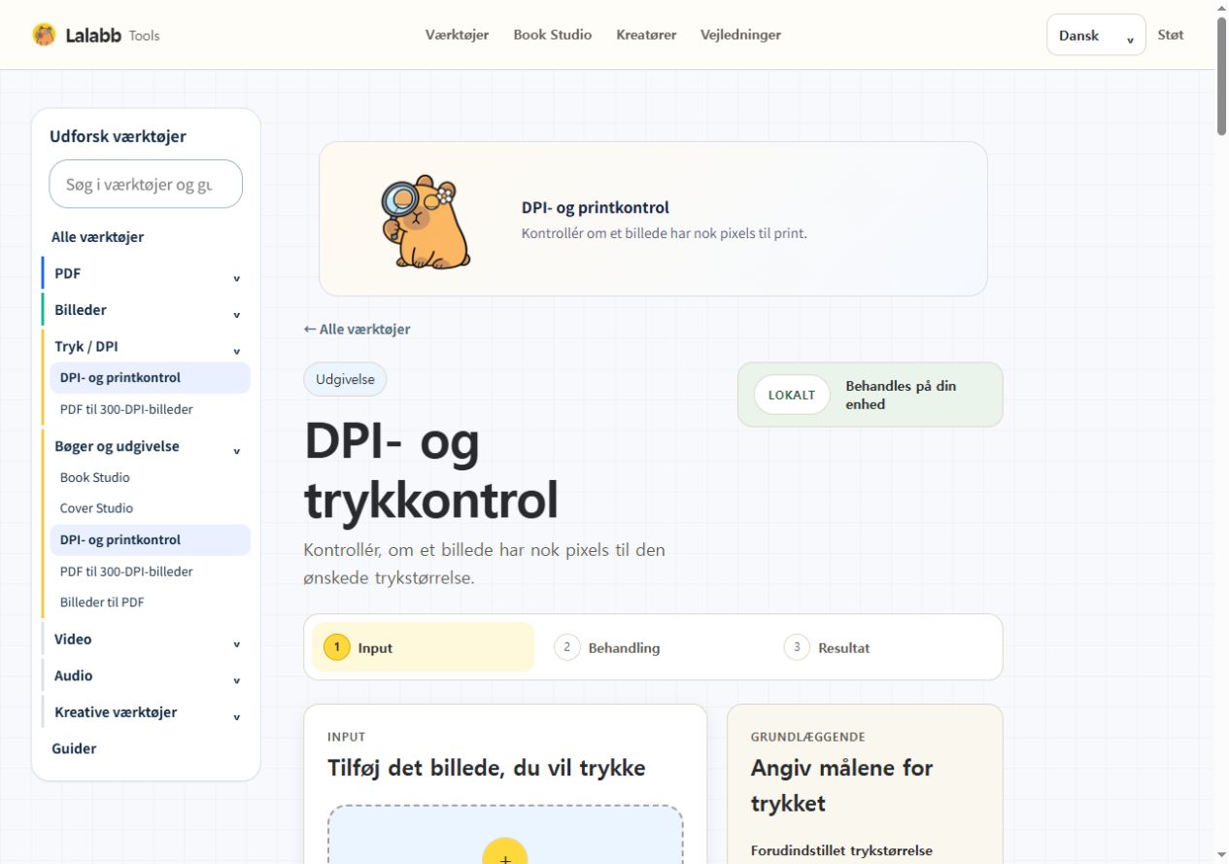This screenshot has width=1229, height=864.
Task: Select step 1 Input tab
Action: click(x=424, y=647)
